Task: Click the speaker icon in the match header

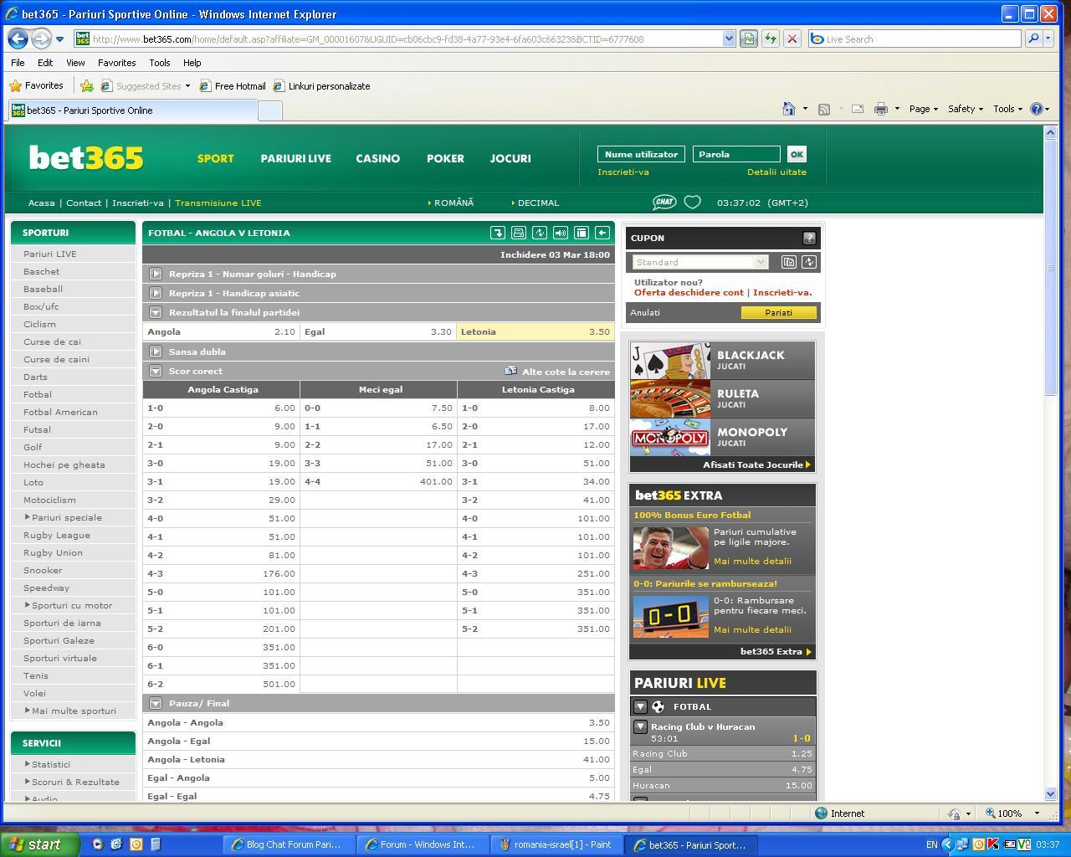Action: (561, 233)
